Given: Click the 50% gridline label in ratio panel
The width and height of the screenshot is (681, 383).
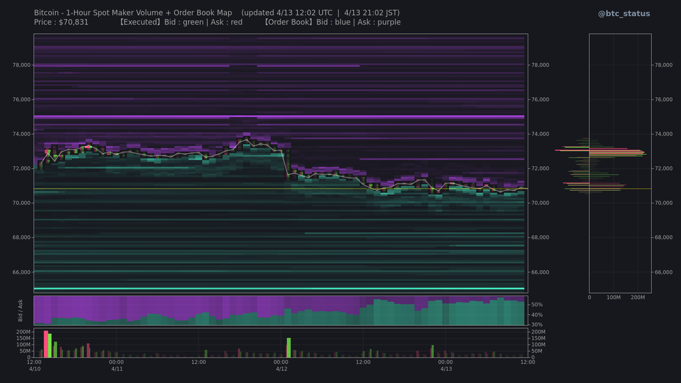Looking at the screenshot, I should coord(537,304).
